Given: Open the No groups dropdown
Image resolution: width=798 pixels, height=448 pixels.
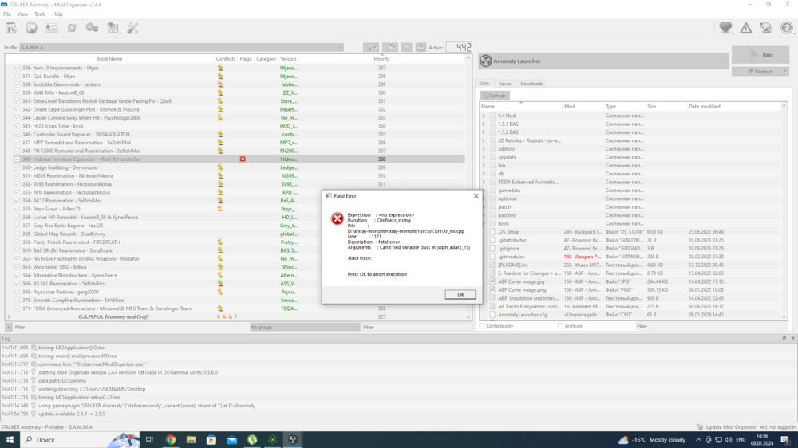Looking at the screenshot, I should [x=303, y=327].
